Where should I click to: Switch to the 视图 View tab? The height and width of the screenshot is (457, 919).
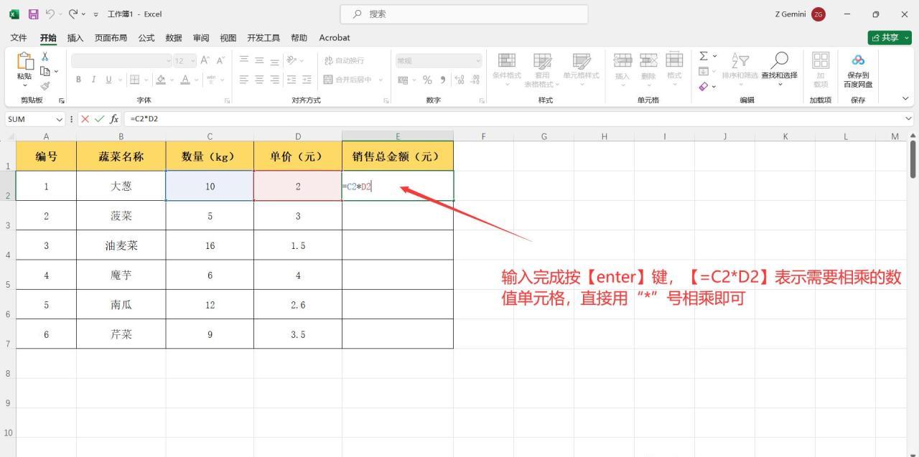[228, 37]
